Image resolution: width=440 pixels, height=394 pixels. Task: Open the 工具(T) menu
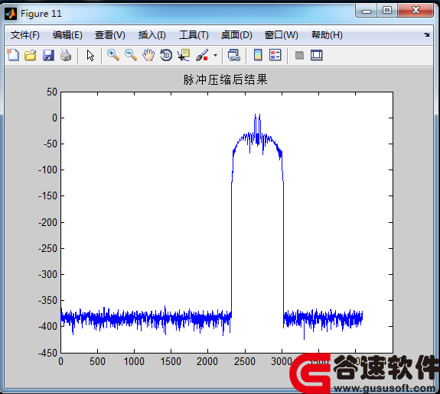194,35
